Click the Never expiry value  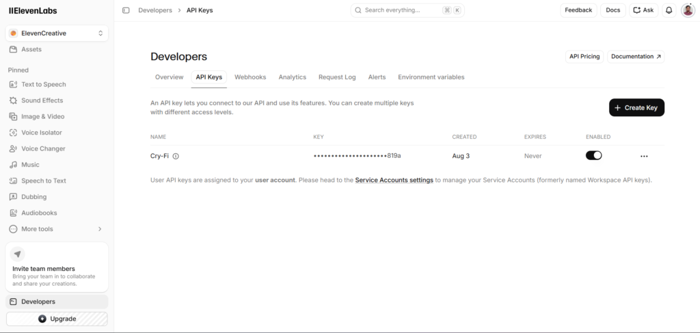[x=533, y=156]
